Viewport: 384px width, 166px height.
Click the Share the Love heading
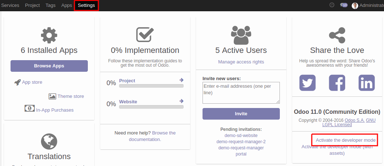tap(337, 50)
